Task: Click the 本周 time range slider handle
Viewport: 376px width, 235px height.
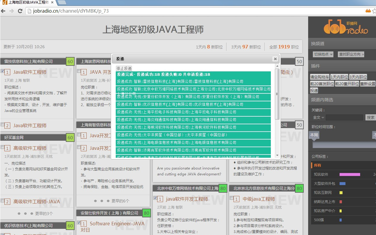Action: [x=314, y=135]
